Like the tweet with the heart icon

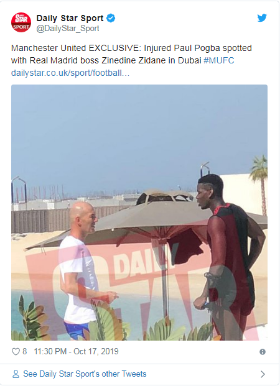pyautogui.click(x=16, y=352)
